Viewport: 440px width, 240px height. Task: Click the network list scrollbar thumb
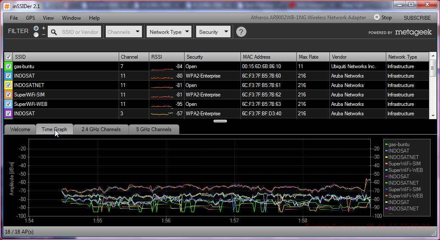point(433,68)
